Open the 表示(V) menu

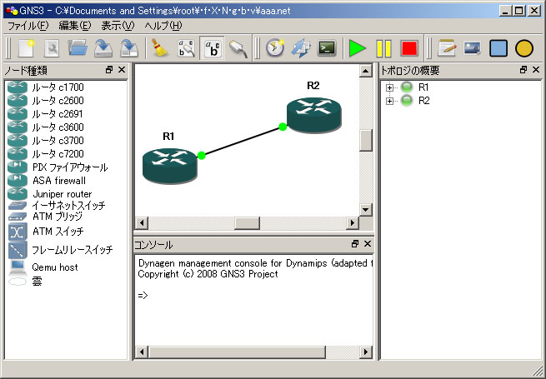click(118, 26)
